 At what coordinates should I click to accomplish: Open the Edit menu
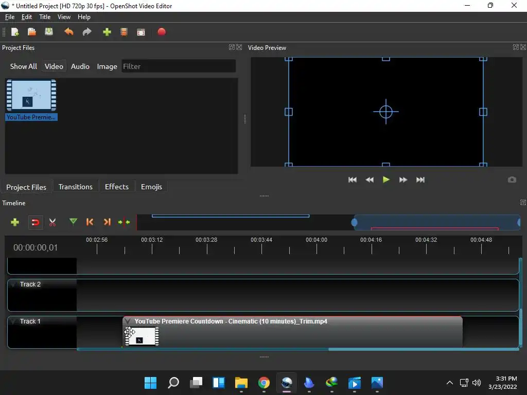coord(27,17)
